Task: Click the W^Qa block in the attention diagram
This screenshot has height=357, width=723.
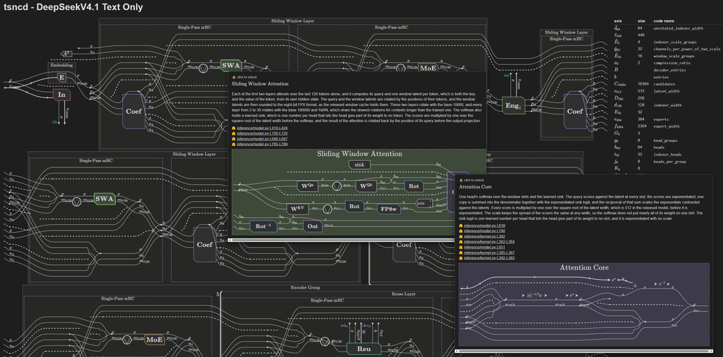Action: click(308, 186)
